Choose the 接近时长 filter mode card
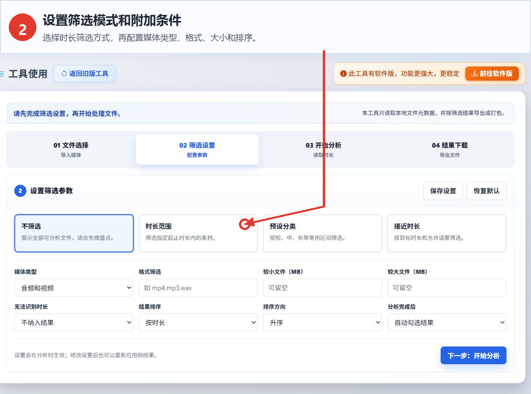The width and height of the screenshot is (531, 394). (447, 233)
